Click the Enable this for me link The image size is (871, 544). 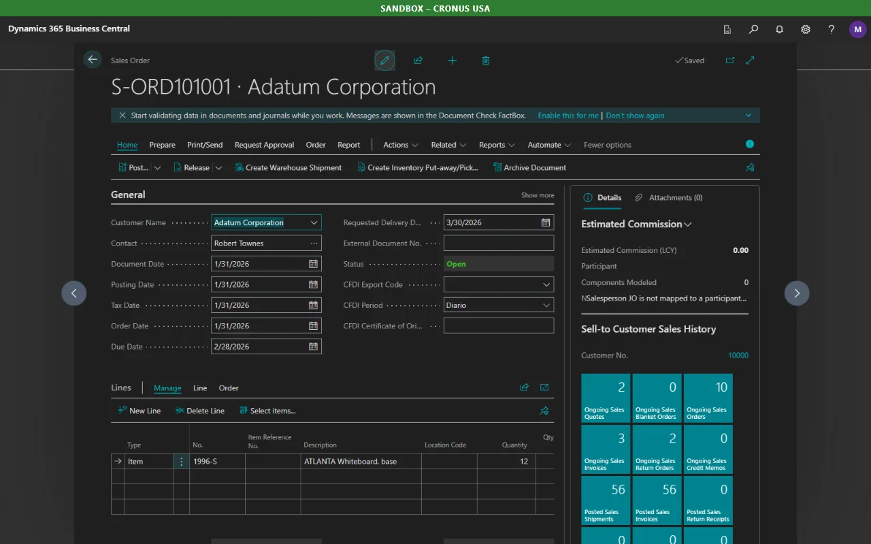568,116
